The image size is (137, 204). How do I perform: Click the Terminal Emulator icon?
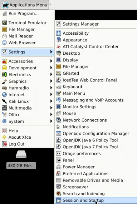[4, 23]
